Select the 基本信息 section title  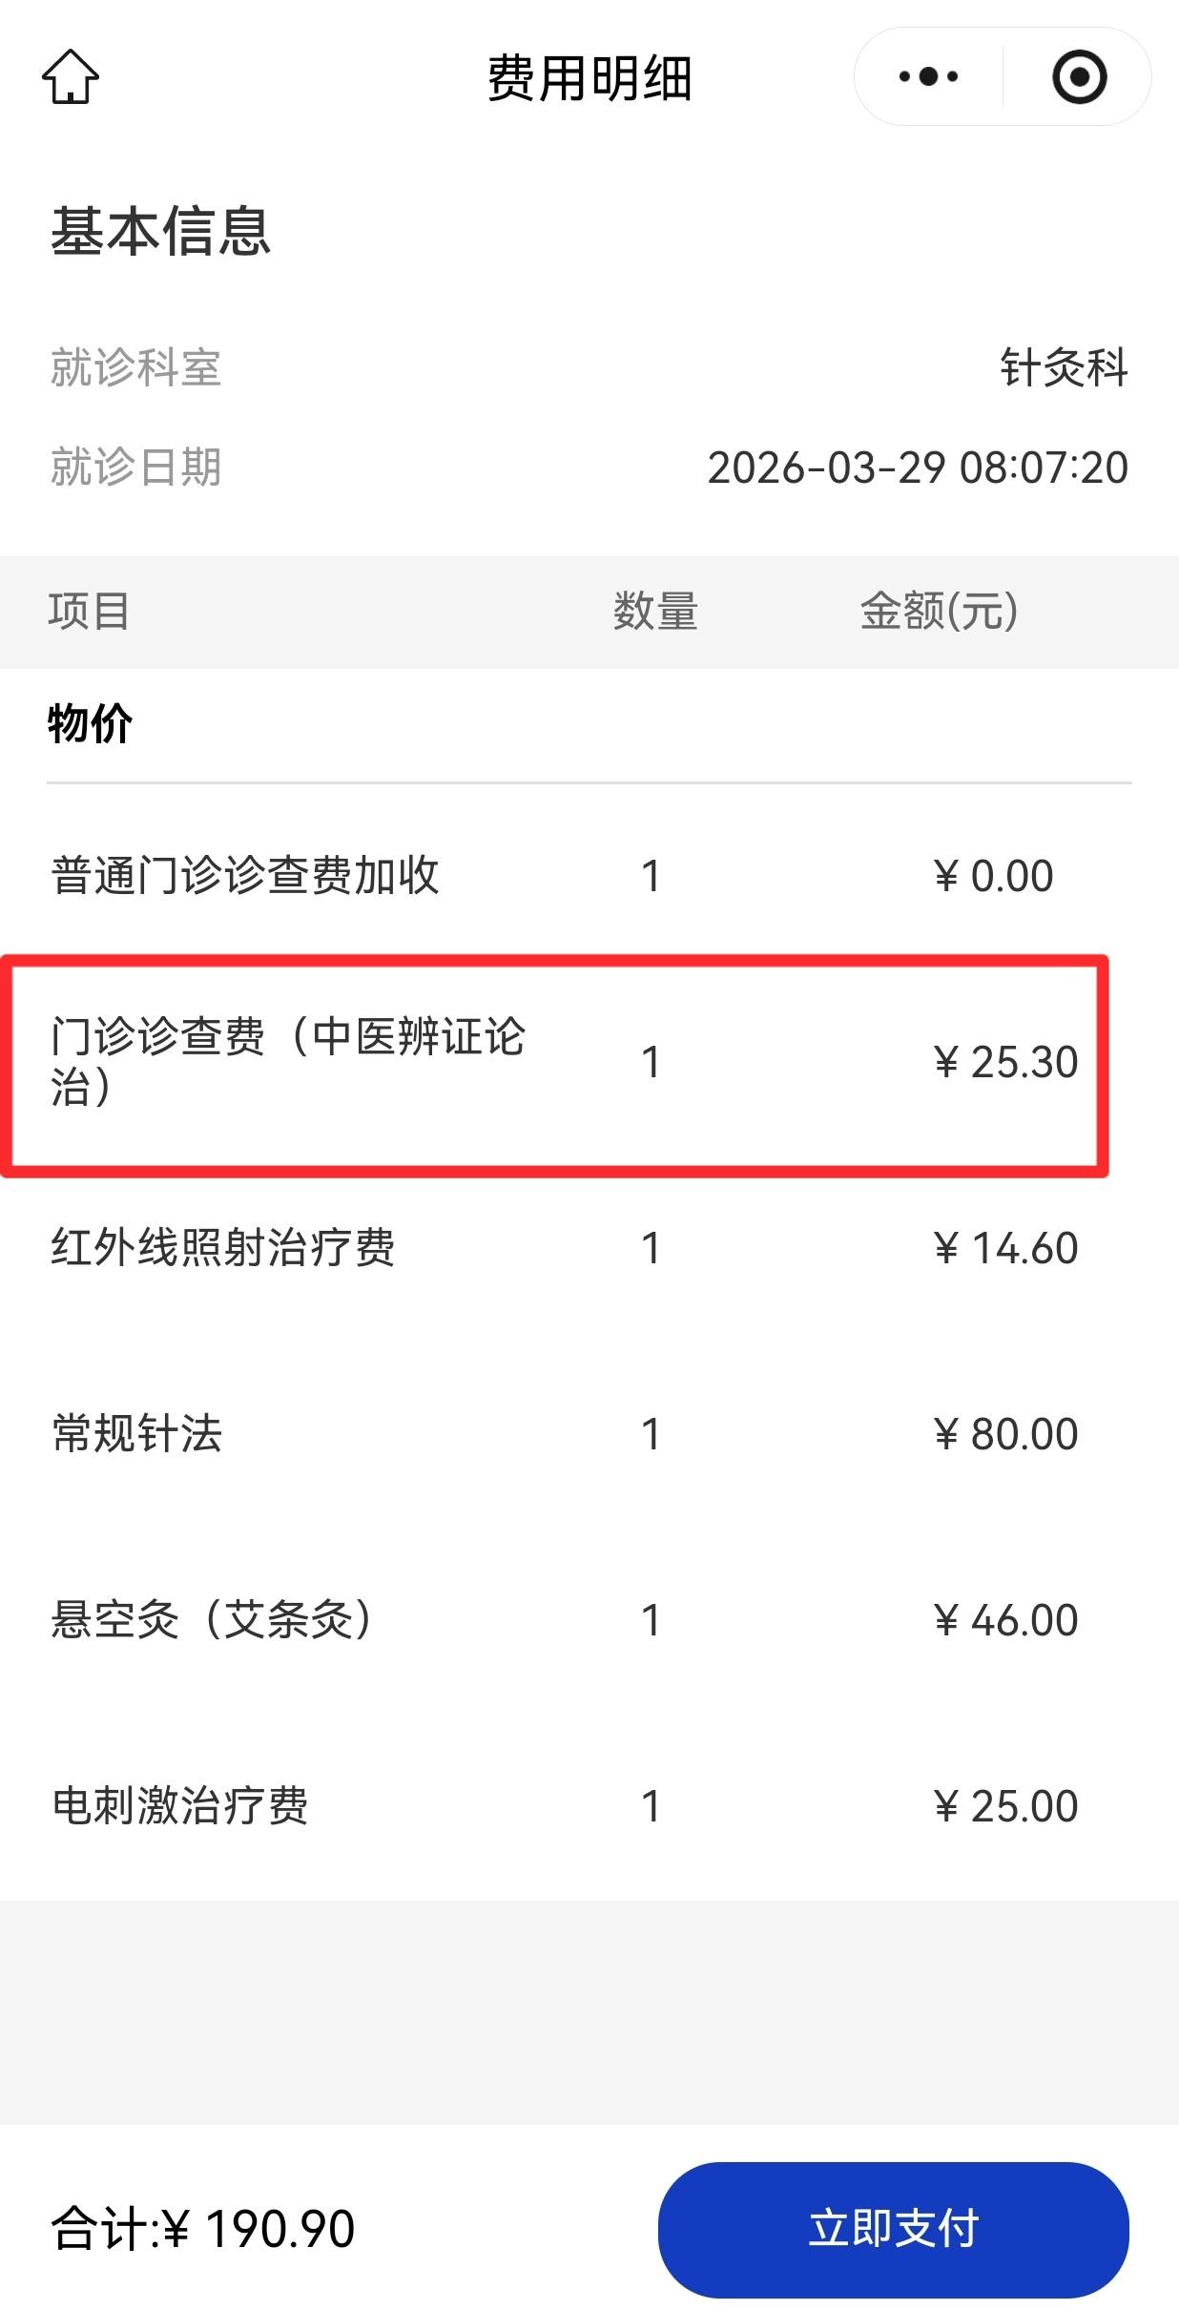pos(162,229)
